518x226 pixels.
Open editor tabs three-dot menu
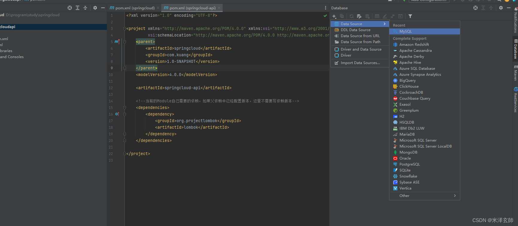click(x=326, y=8)
